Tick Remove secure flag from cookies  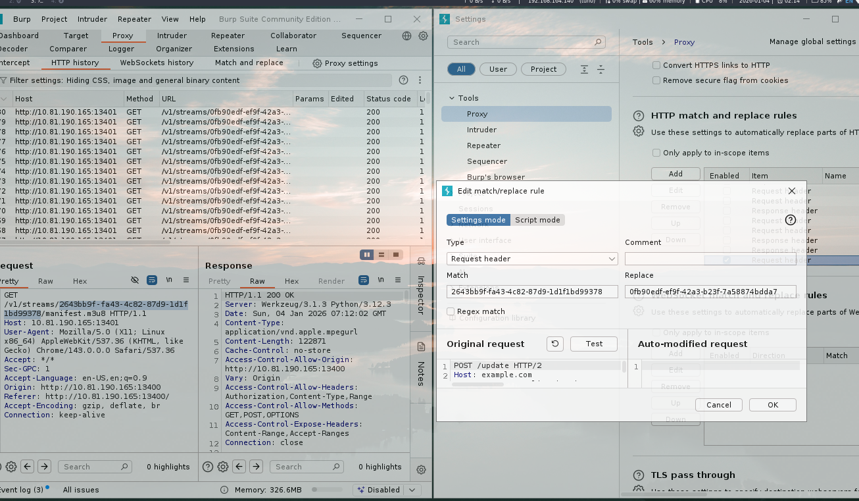(656, 80)
